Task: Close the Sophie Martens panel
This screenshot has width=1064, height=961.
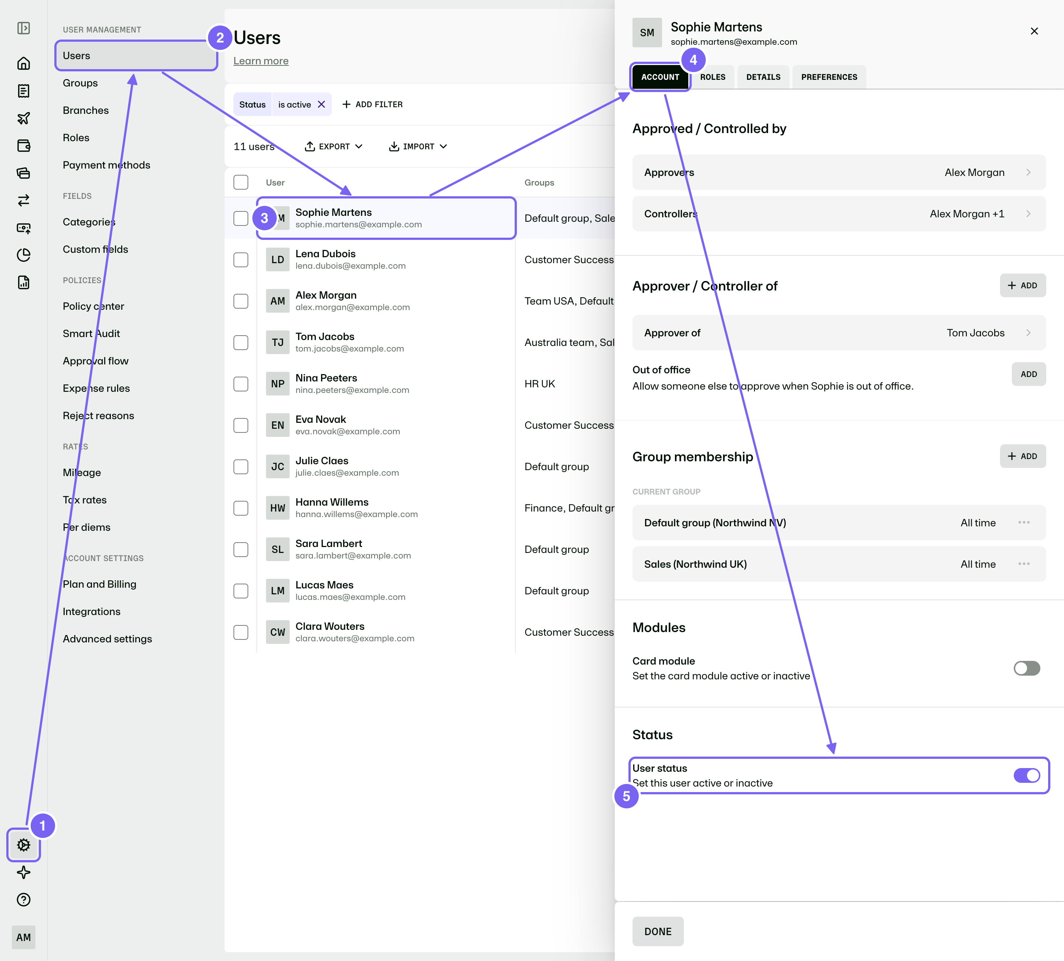Action: 1034,31
